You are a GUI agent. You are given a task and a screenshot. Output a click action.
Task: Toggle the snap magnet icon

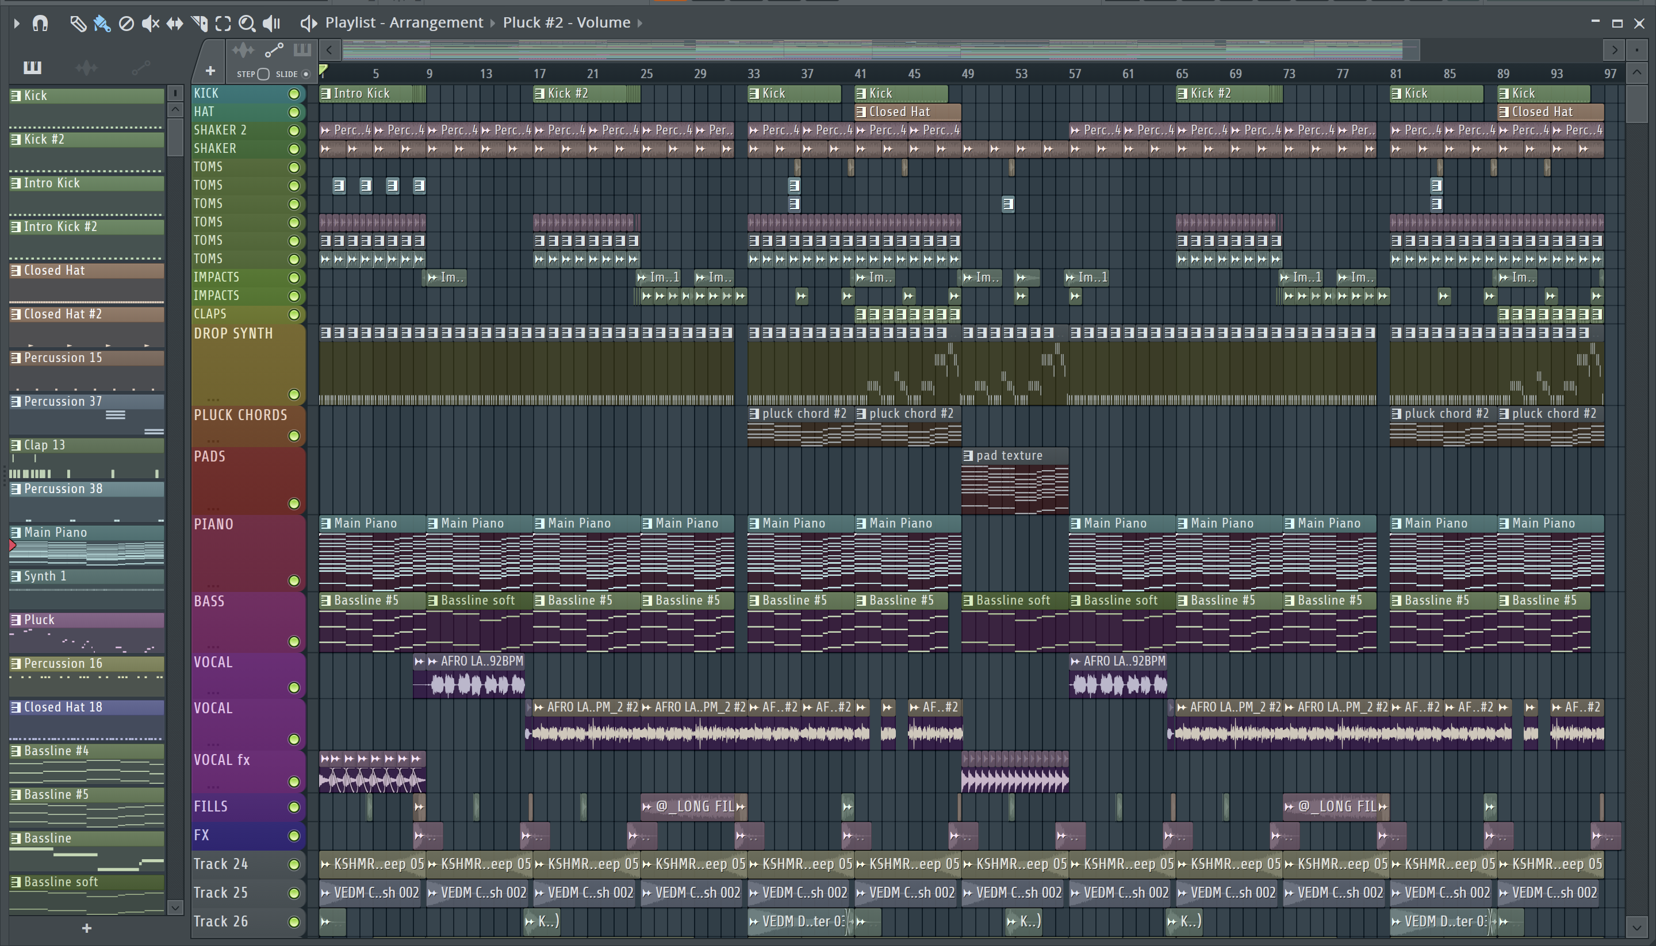point(40,24)
